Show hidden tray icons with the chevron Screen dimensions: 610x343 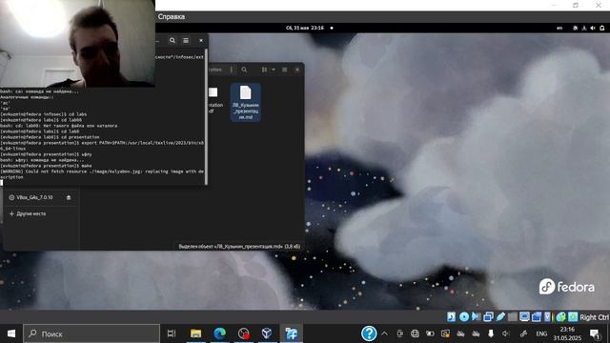click(384, 333)
